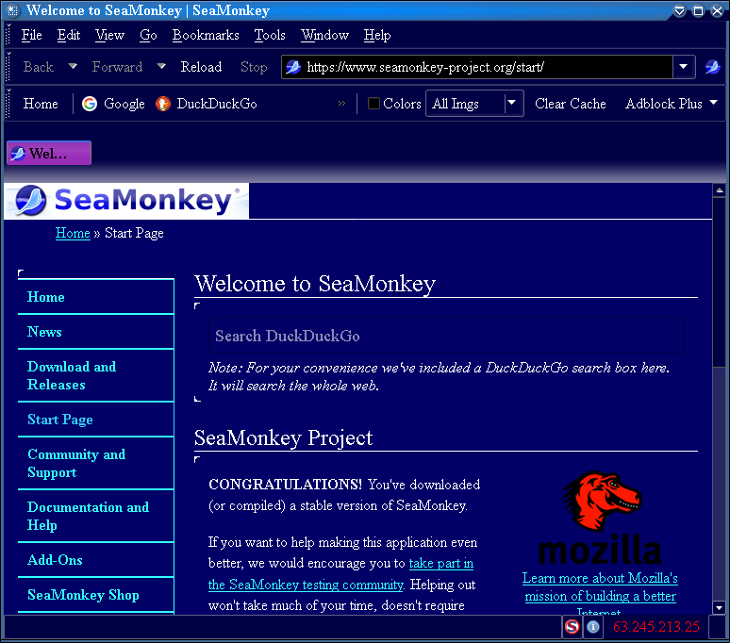Click the page scrollbar up arrow
Viewport: 730px width, 643px height.
click(x=720, y=190)
